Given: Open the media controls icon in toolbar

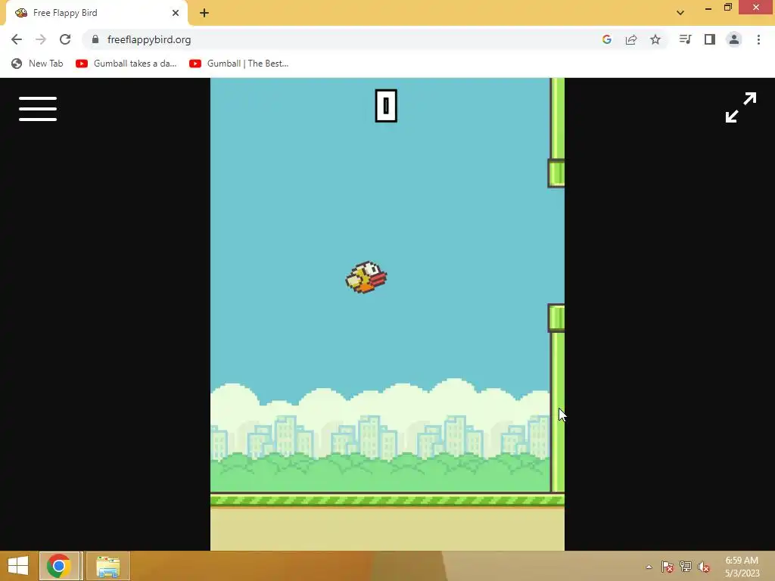Looking at the screenshot, I should coord(685,39).
